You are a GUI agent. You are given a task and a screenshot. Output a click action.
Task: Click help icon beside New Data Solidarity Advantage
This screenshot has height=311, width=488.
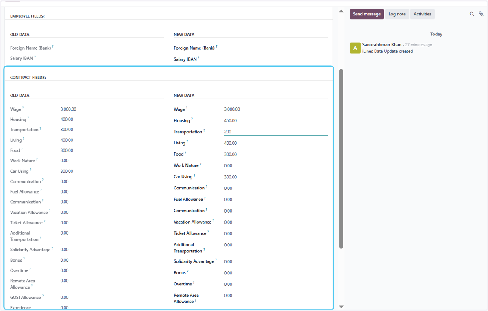pyautogui.click(x=216, y=260)
